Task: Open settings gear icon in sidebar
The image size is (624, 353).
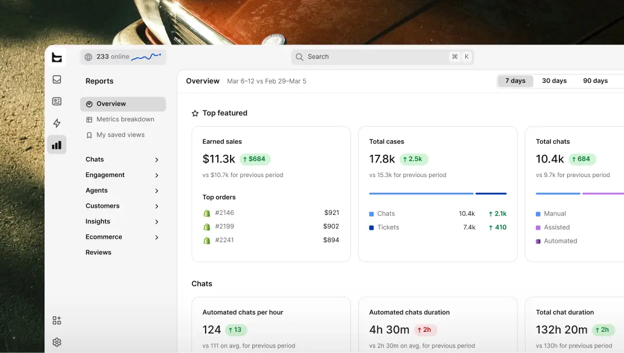Action: pyautogui.click(x=57, y=342)
